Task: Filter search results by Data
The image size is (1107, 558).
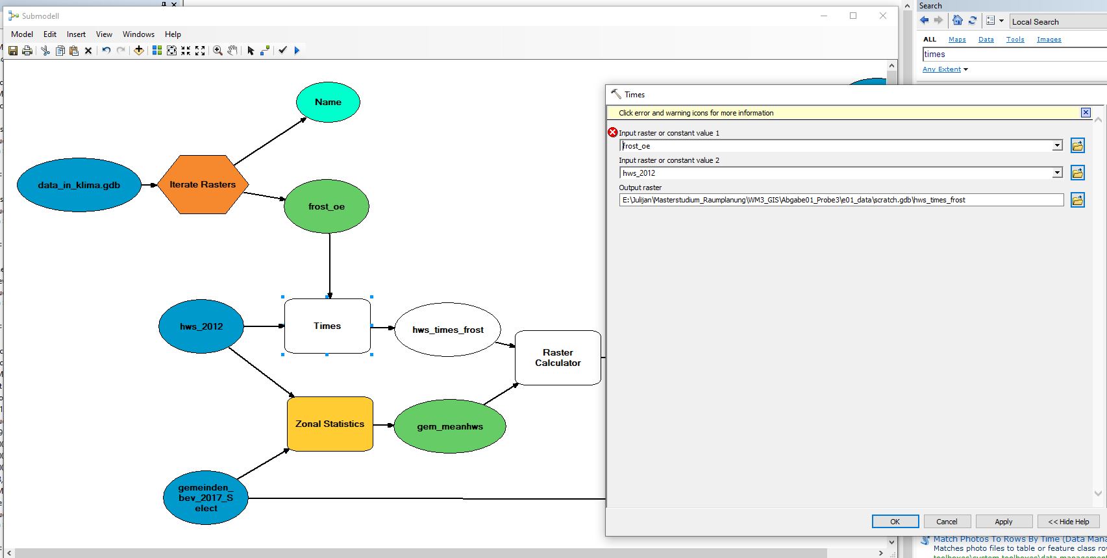Action: coord(986,40)
